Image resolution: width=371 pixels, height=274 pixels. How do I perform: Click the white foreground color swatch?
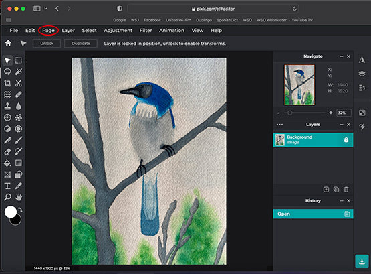click(x=11, y=212)
